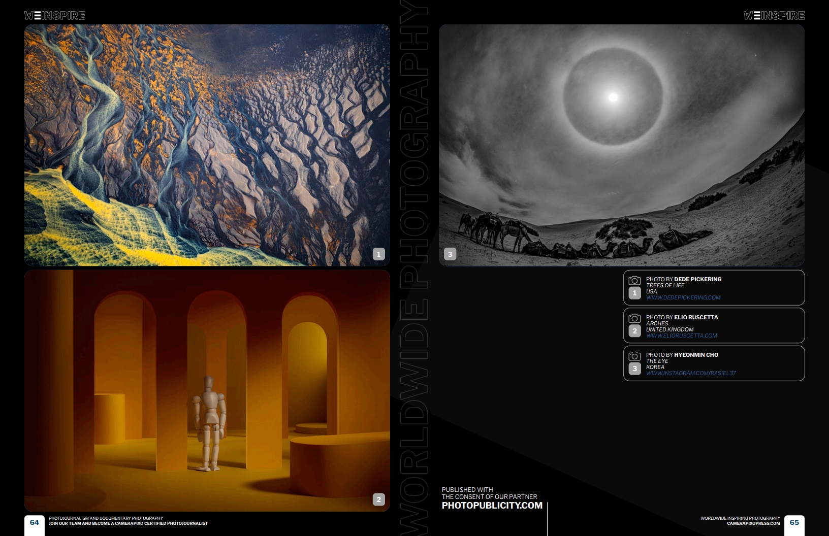829x536 pixels.
Task: Click the title THE EYE
Action: click(x=657, y=361)
